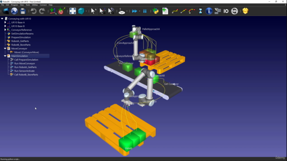
Task: Click the Running python script status text
Action: tap(10, 159)
